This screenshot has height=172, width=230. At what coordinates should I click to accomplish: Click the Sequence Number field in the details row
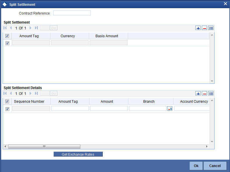pos(31,109)
